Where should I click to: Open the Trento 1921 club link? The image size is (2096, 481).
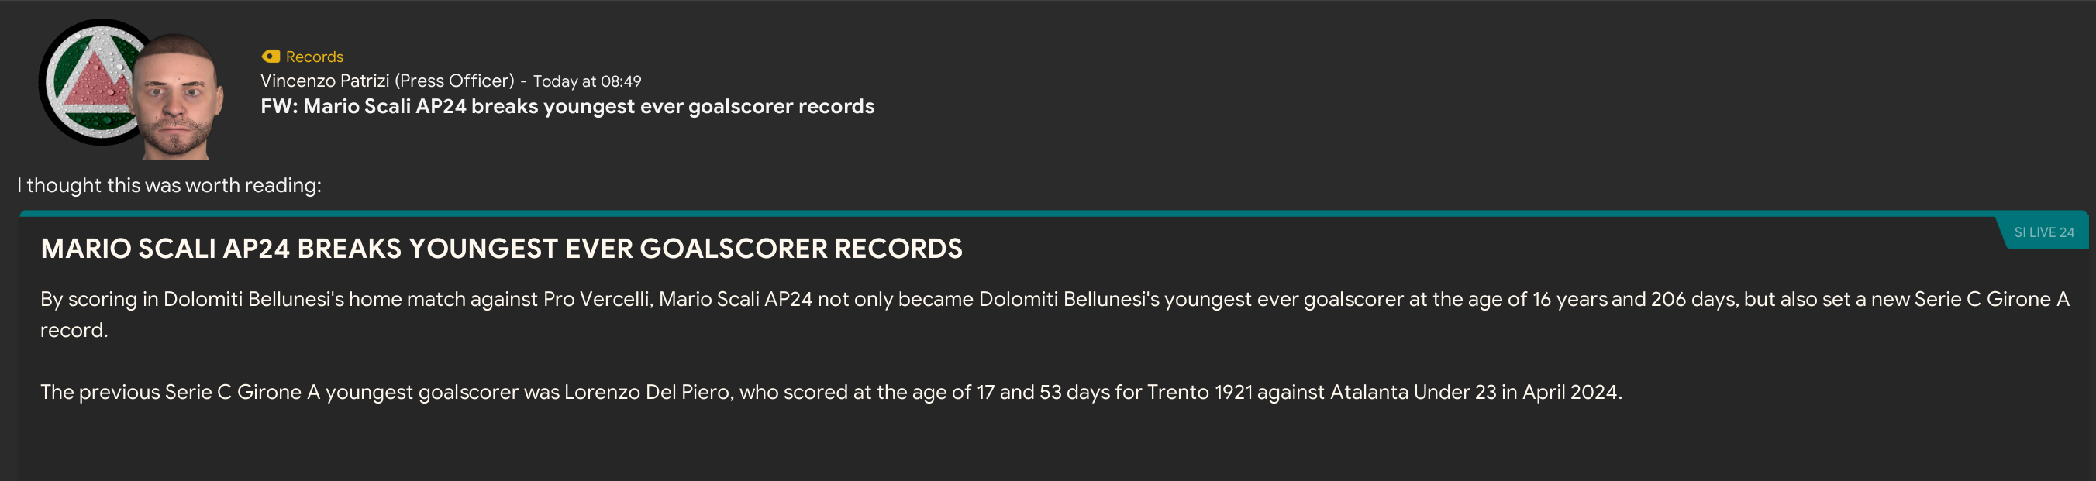tap(1198, 392)
